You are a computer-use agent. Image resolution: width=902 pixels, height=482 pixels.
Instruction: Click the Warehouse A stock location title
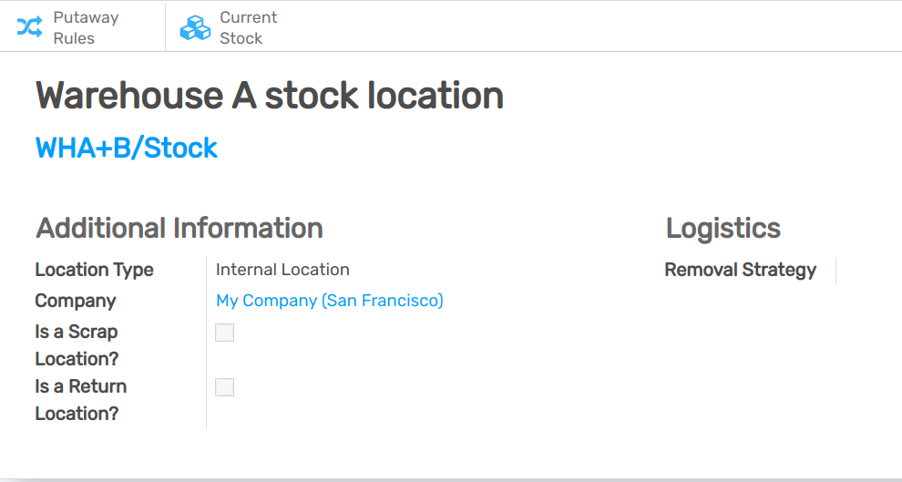click(269, 96)
